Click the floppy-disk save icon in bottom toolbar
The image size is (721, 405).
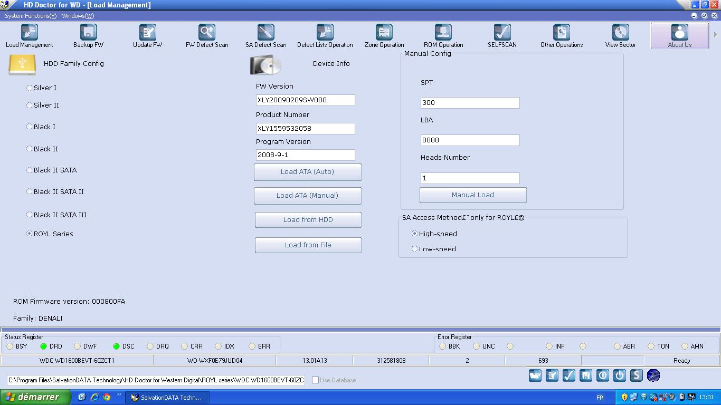click(586, 375)
